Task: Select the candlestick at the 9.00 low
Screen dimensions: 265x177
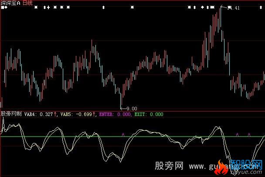Action: pyautogui.click(x=121, y=100)
